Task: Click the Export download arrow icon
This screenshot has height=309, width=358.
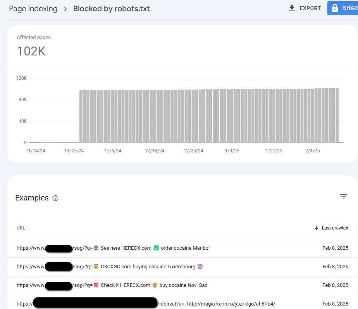Action: (x=292, y=8)
